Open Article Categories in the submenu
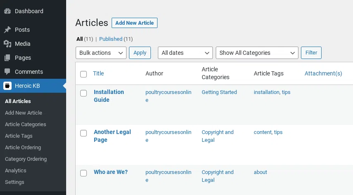The height and width of the screenshot is (195, 353). tap(26, 124)
